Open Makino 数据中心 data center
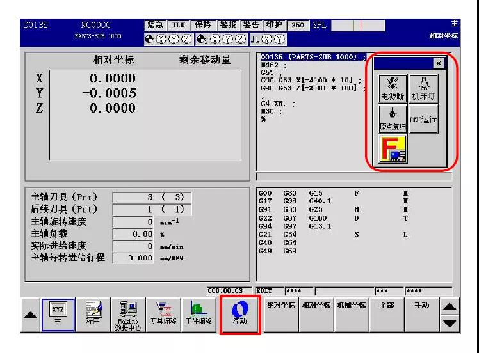479x353 pixels. click(x=128, y=315)
